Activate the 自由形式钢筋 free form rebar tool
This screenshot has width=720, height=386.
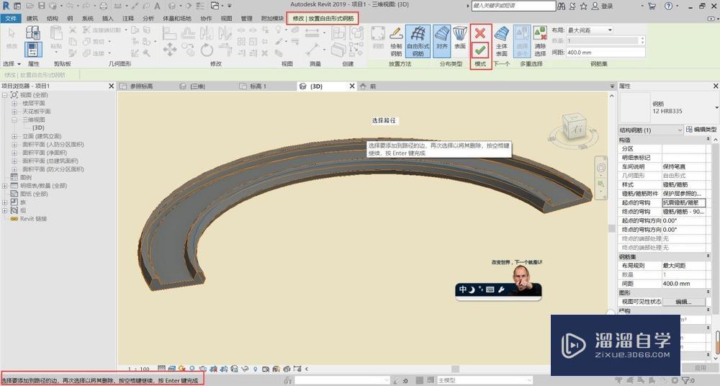[x=418, y=41]
